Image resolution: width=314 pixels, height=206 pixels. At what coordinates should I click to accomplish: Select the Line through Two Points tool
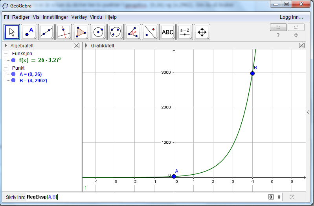pyautogui.click(x=46, y=32)
